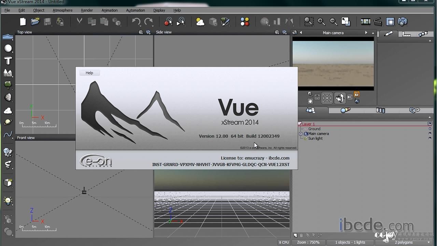Screen dimensions: 437x246
Task: Select the pan camera hand tool
Action: click(310, 101)
